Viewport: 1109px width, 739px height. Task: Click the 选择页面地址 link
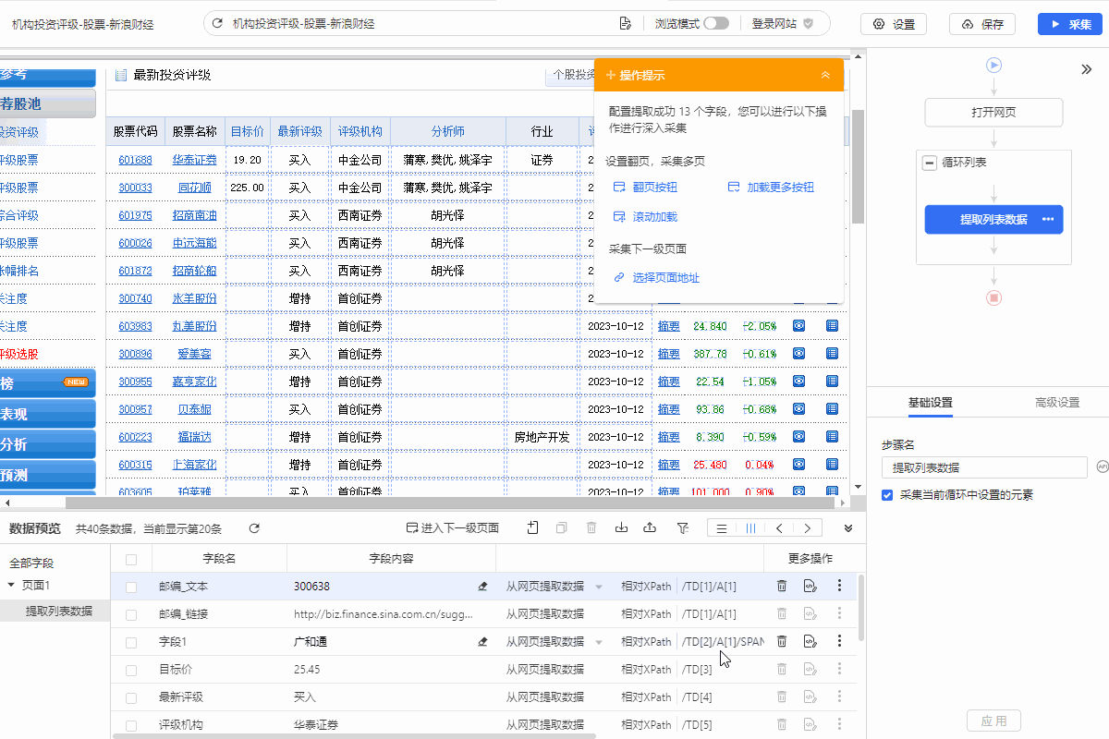(657, 278)
